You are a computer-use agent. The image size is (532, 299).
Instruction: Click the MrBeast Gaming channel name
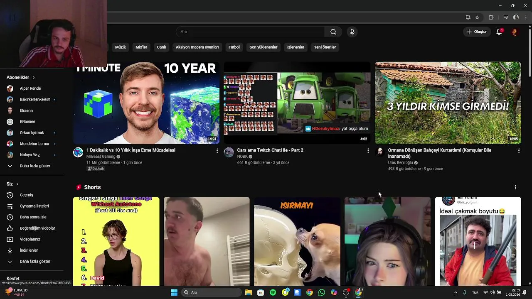pos(101,157)
